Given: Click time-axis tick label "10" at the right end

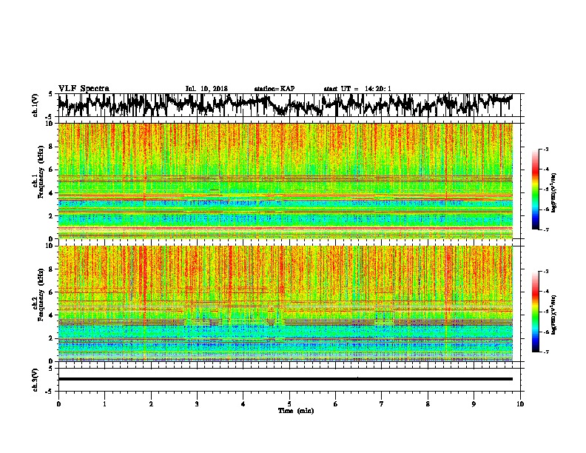Looking at the screenshot, I should click(x=520, y=404).
